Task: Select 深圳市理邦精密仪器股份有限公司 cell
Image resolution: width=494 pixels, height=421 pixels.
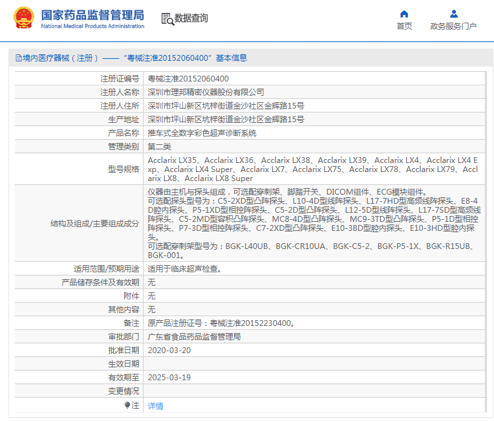Action: (x=206, y=92)
